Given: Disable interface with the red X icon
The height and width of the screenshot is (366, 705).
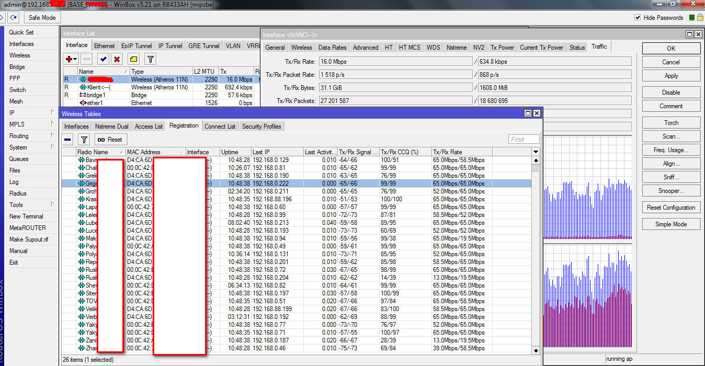Looking at the screenshot, I should 117,60.
